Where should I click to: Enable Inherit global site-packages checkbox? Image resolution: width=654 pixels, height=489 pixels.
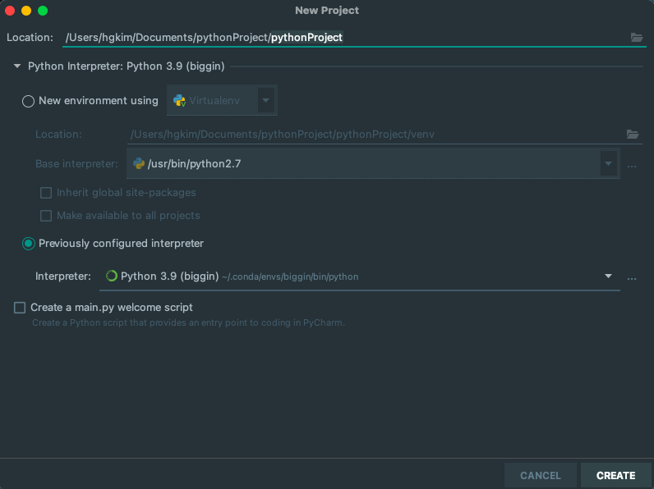pos(46,193)
